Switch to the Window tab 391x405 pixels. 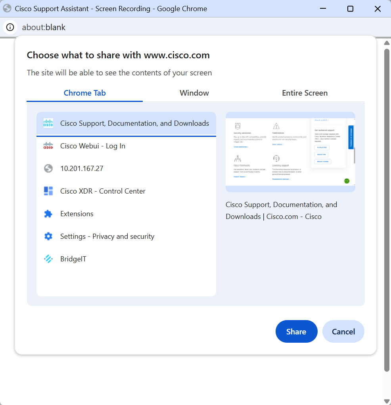[194, 93]
